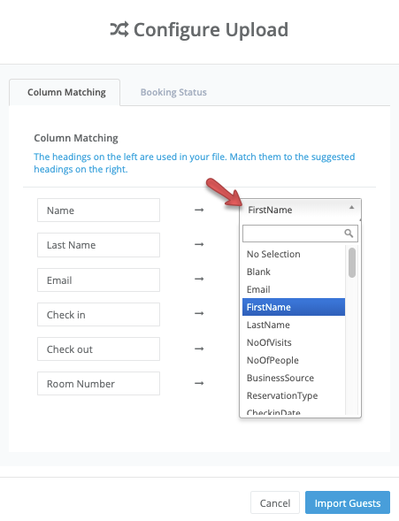Click the arrow icon next to Email

pos(199,279)
